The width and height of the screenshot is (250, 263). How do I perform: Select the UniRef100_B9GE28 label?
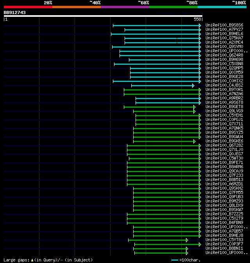[x=224, y=76]
